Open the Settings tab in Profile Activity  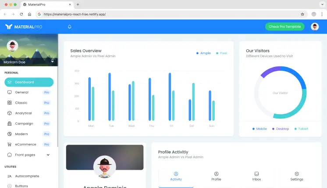(x=297, y=176)
